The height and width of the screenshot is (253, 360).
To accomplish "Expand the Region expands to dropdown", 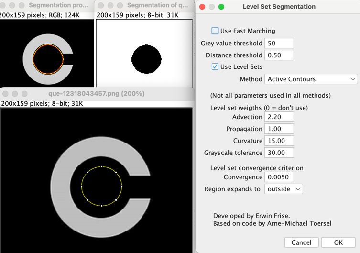I will click(284, 189).
